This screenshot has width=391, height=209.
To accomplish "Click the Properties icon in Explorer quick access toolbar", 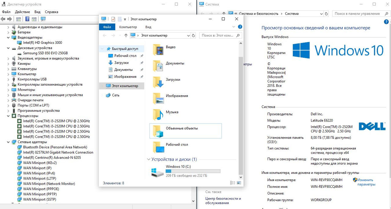I will 113,19.
